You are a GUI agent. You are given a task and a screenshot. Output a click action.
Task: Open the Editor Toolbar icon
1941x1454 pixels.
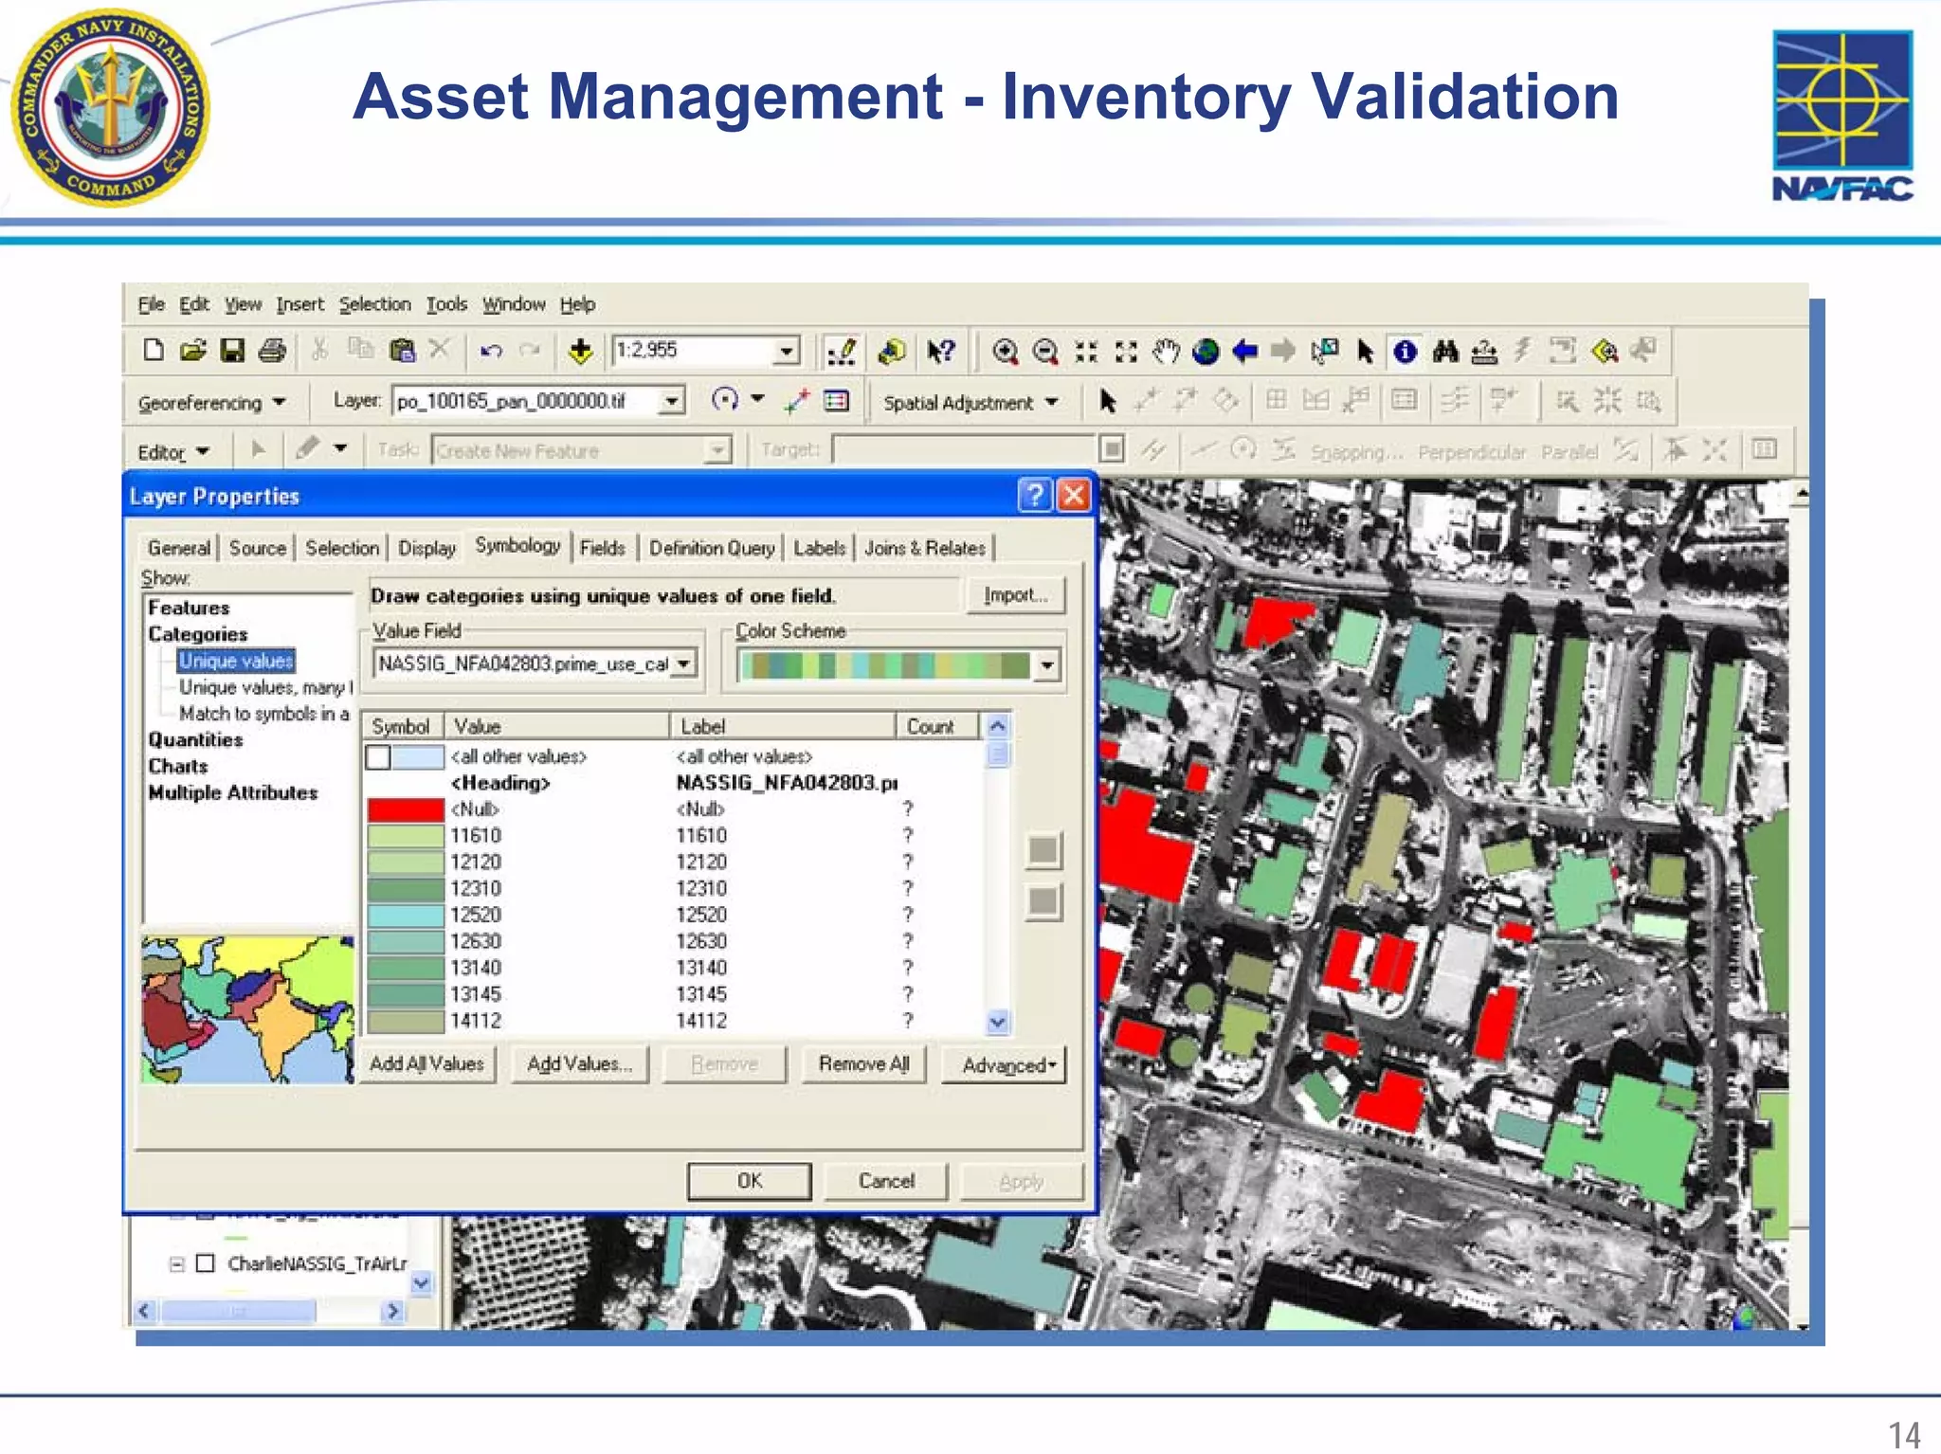pos(841,352)
